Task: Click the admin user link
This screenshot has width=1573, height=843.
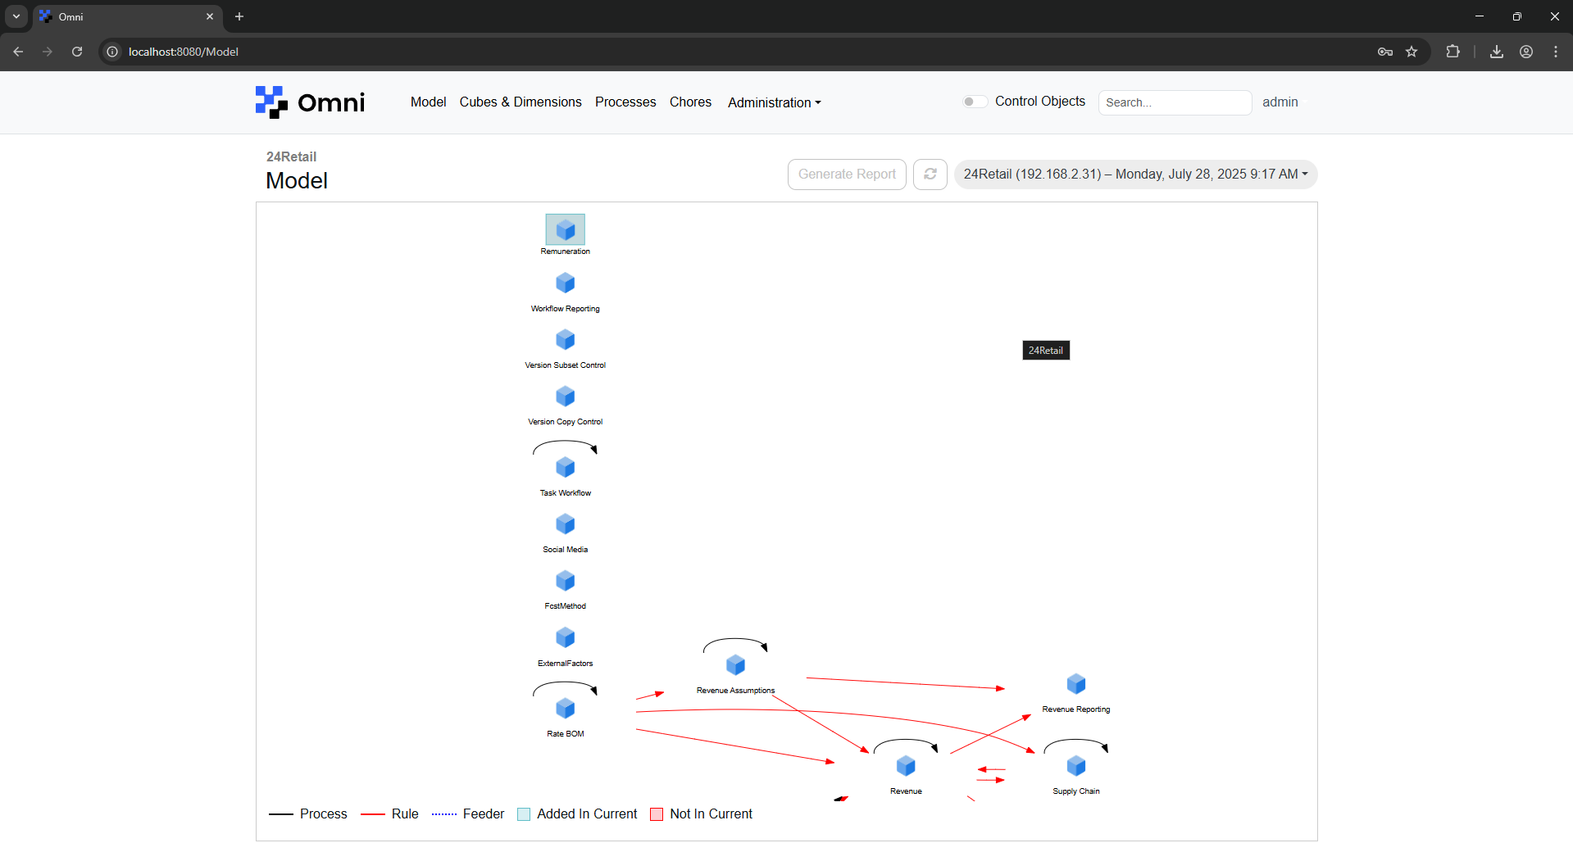Action: point(1280,102)
